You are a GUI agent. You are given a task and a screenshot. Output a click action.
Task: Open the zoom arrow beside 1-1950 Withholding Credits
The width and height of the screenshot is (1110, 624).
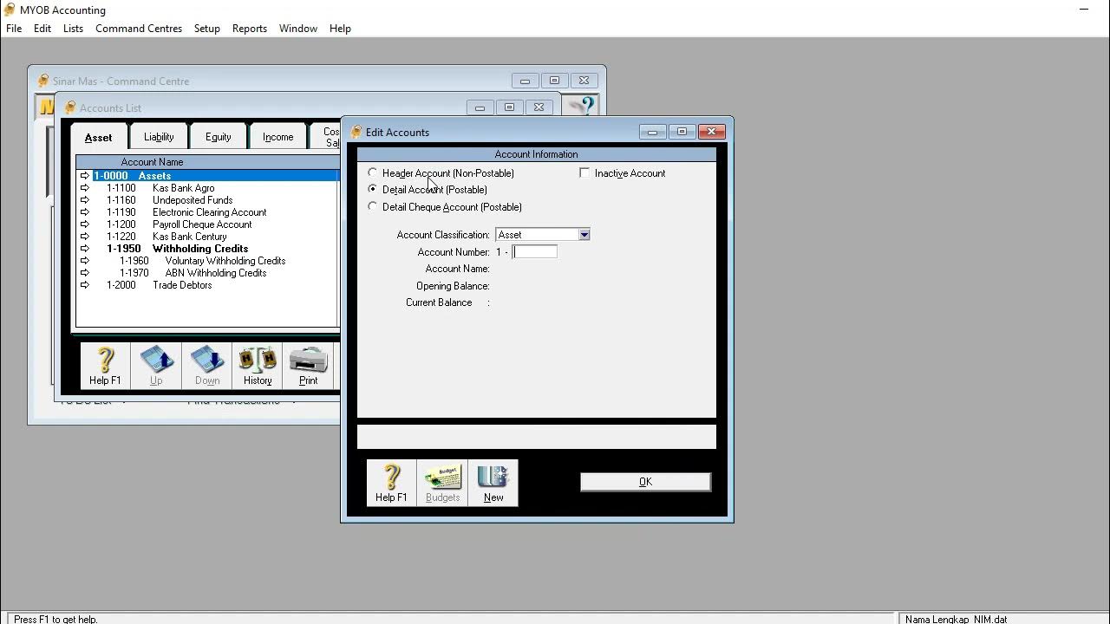point(85,249)
